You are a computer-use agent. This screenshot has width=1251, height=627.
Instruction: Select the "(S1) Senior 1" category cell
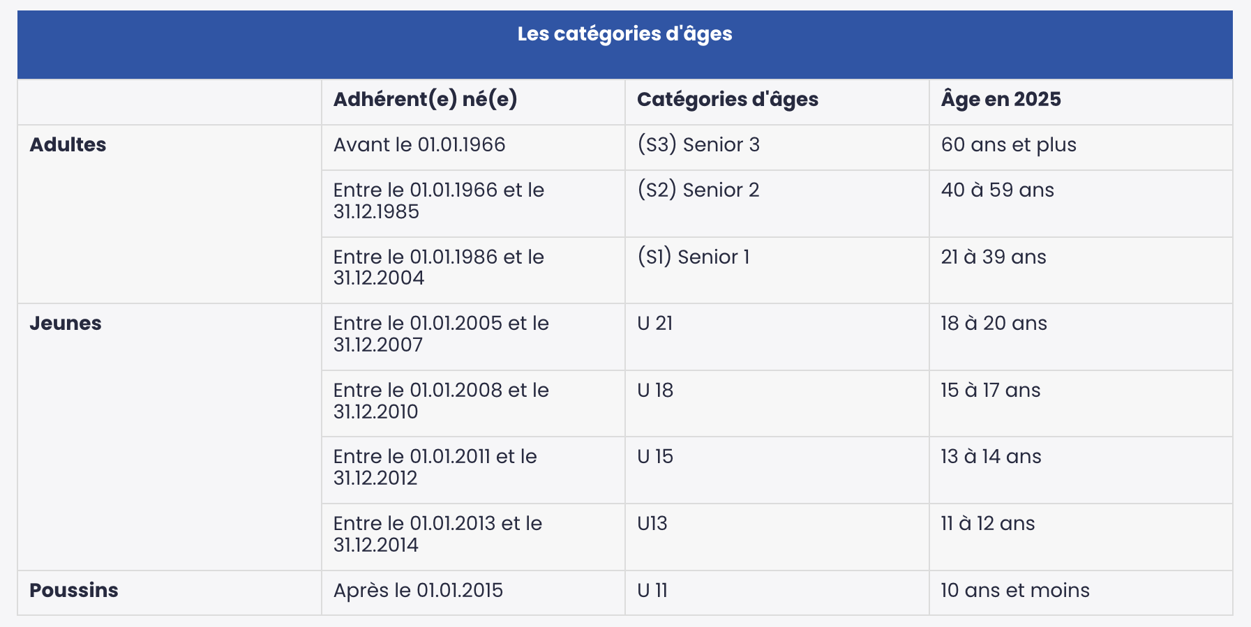coord(693,257)
